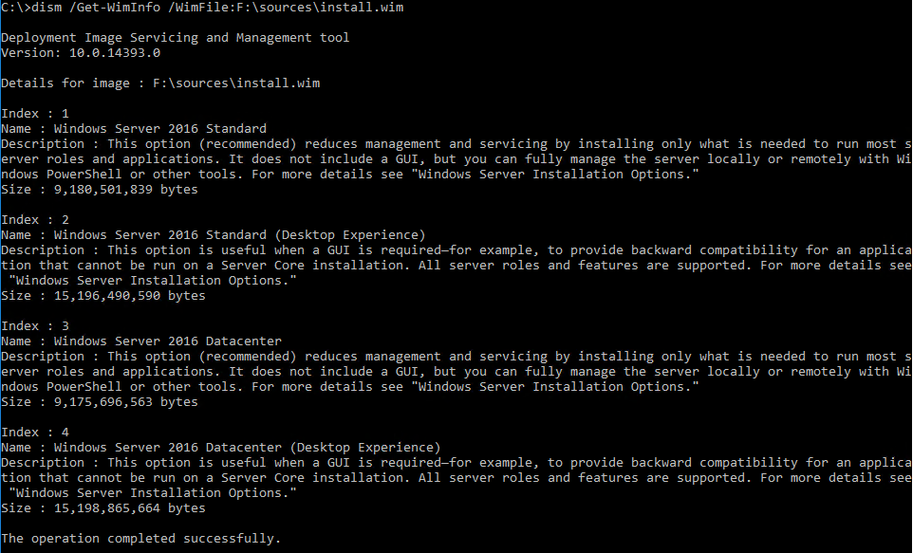Click the Index : 2 line
This screenshot has width=913, height=553.
tap(35, 220)
